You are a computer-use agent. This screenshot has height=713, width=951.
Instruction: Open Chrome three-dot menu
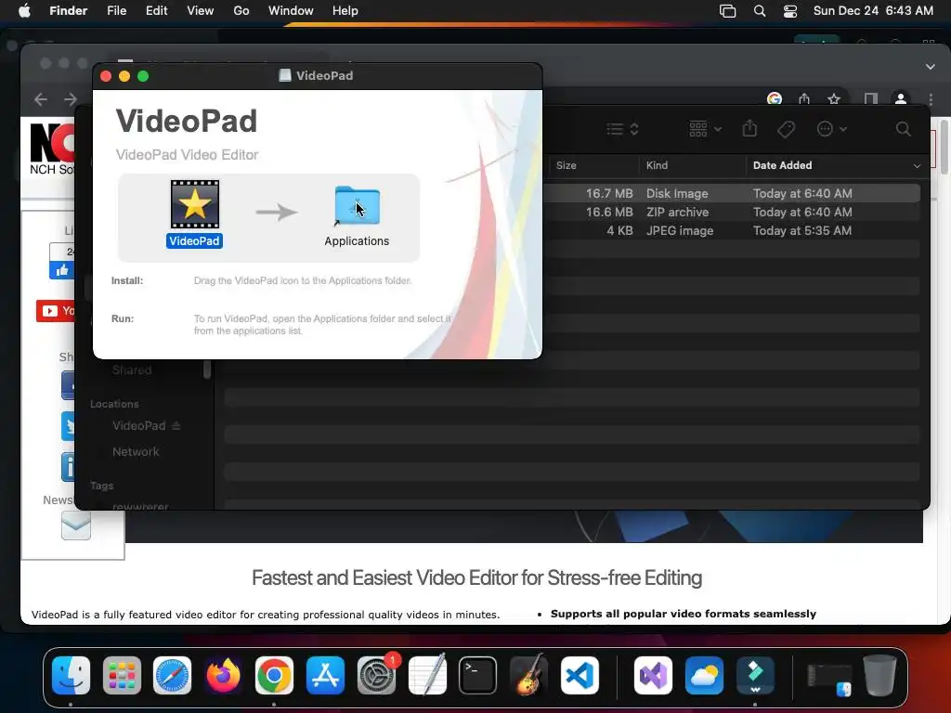point(931,98)
